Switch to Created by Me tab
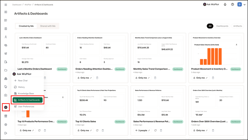 (x=26, y=26)
